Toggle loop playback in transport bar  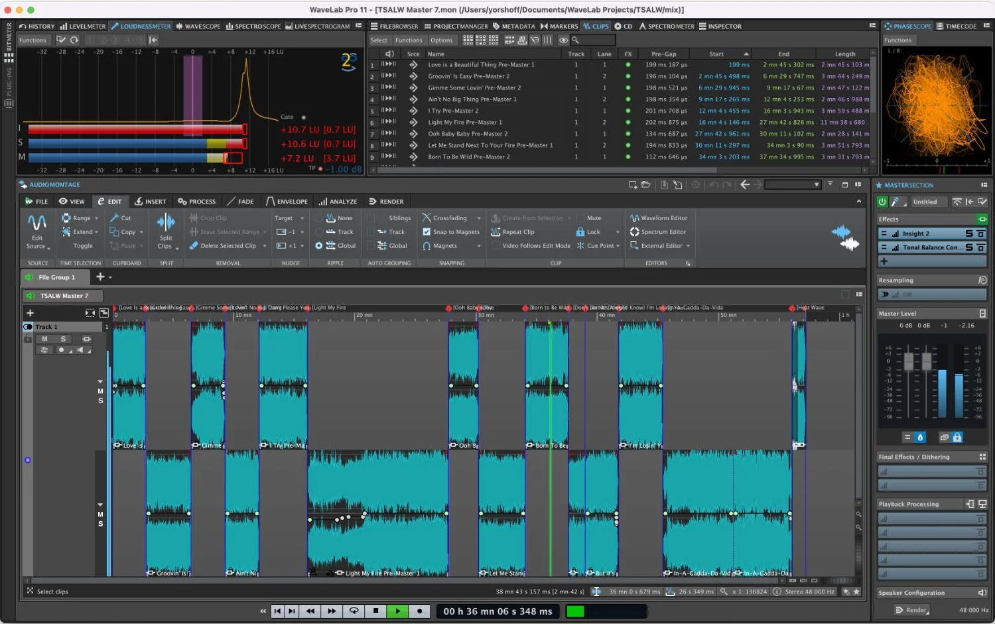[x=354, y=611]
